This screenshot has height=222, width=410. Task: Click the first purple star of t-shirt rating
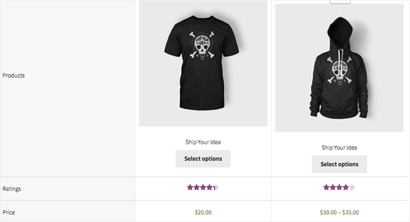[190, 187]
